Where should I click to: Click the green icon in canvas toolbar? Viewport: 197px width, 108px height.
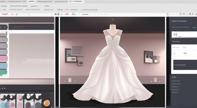click(74, 14)
